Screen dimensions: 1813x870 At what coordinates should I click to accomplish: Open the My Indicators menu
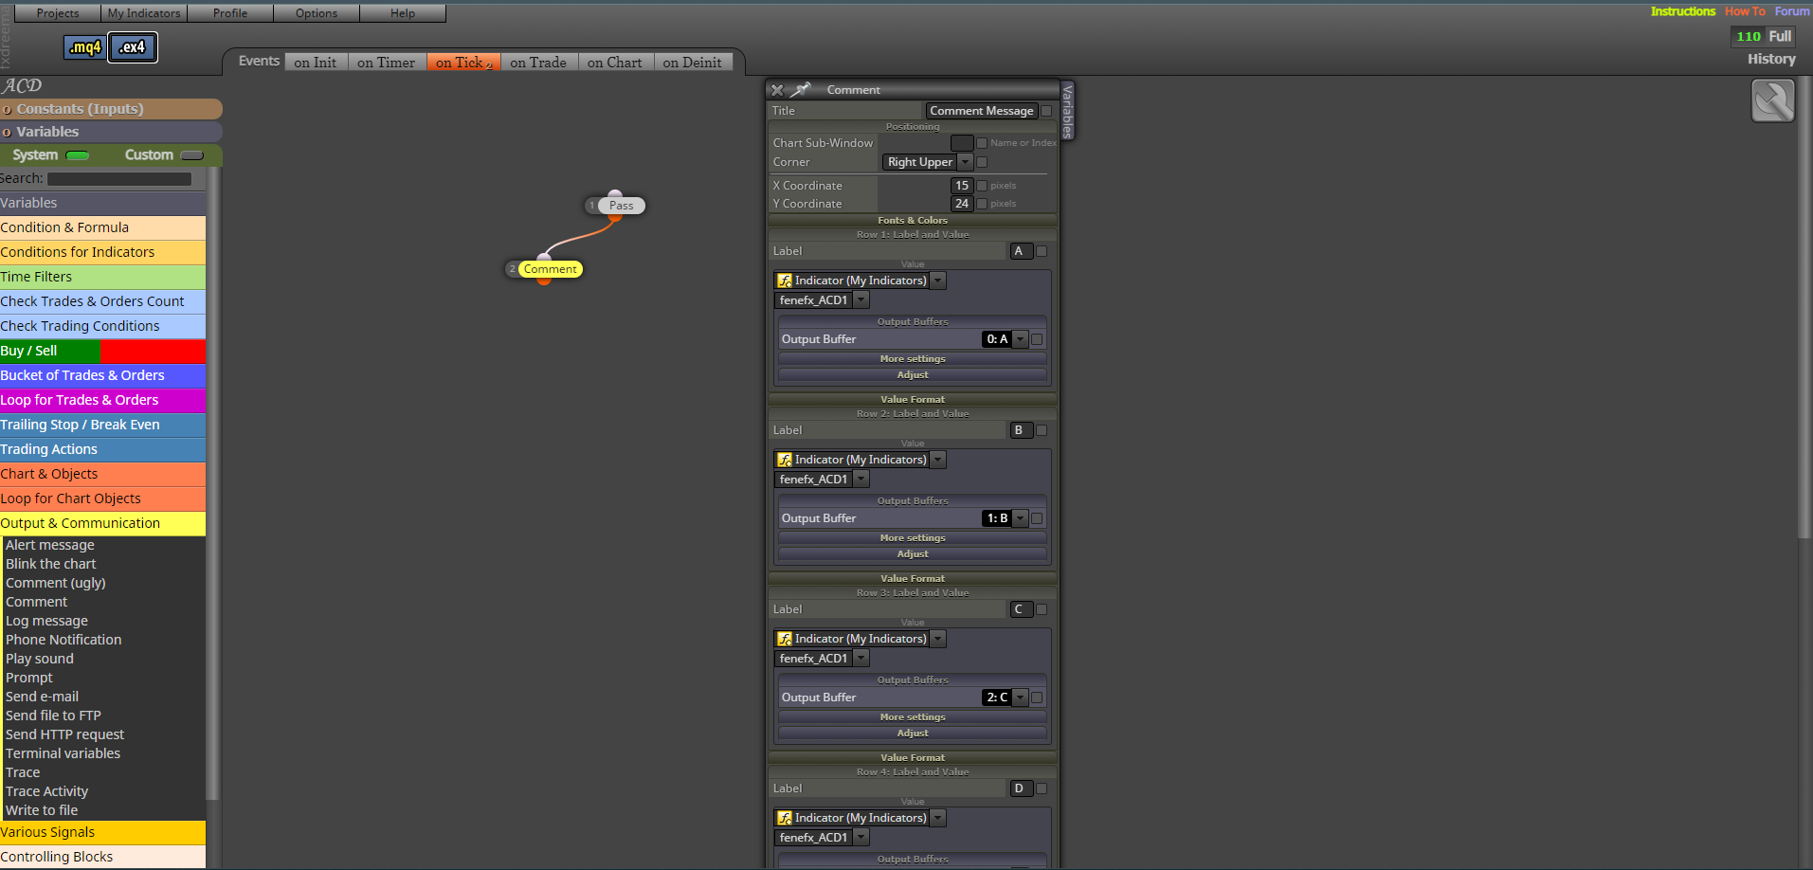[144, 13]
